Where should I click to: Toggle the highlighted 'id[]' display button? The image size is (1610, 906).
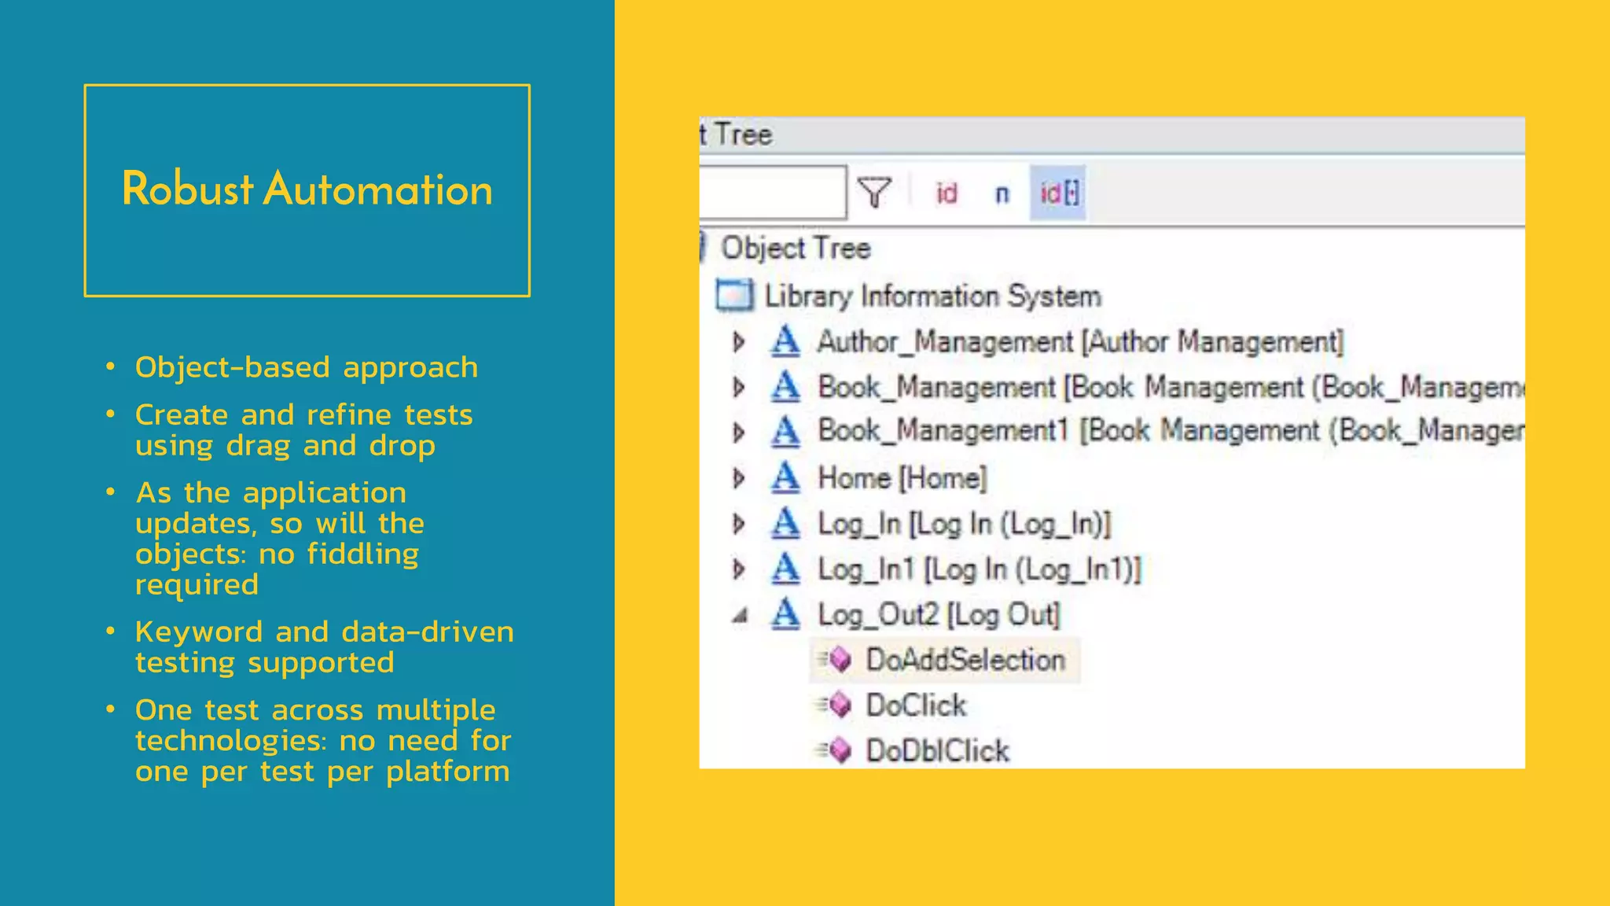point(1058,193)
